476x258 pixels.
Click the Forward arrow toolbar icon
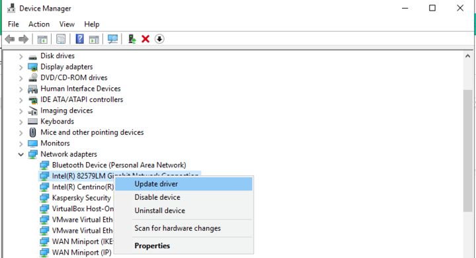23,39
